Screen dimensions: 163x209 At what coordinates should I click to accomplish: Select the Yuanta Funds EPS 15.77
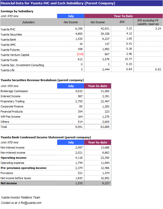pos(128,59)
